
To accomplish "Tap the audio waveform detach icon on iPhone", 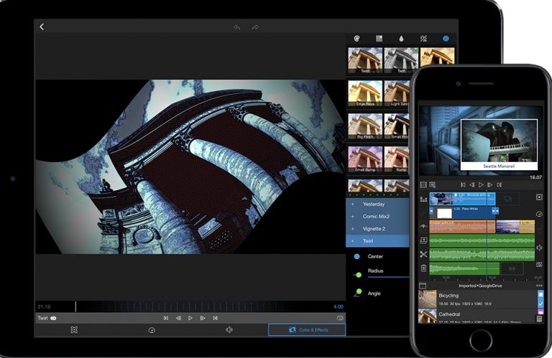I will 423,227.
